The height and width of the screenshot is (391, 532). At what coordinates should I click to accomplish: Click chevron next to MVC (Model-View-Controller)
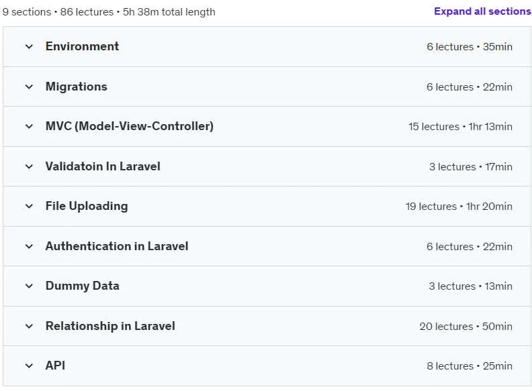[x=29, y=126]
